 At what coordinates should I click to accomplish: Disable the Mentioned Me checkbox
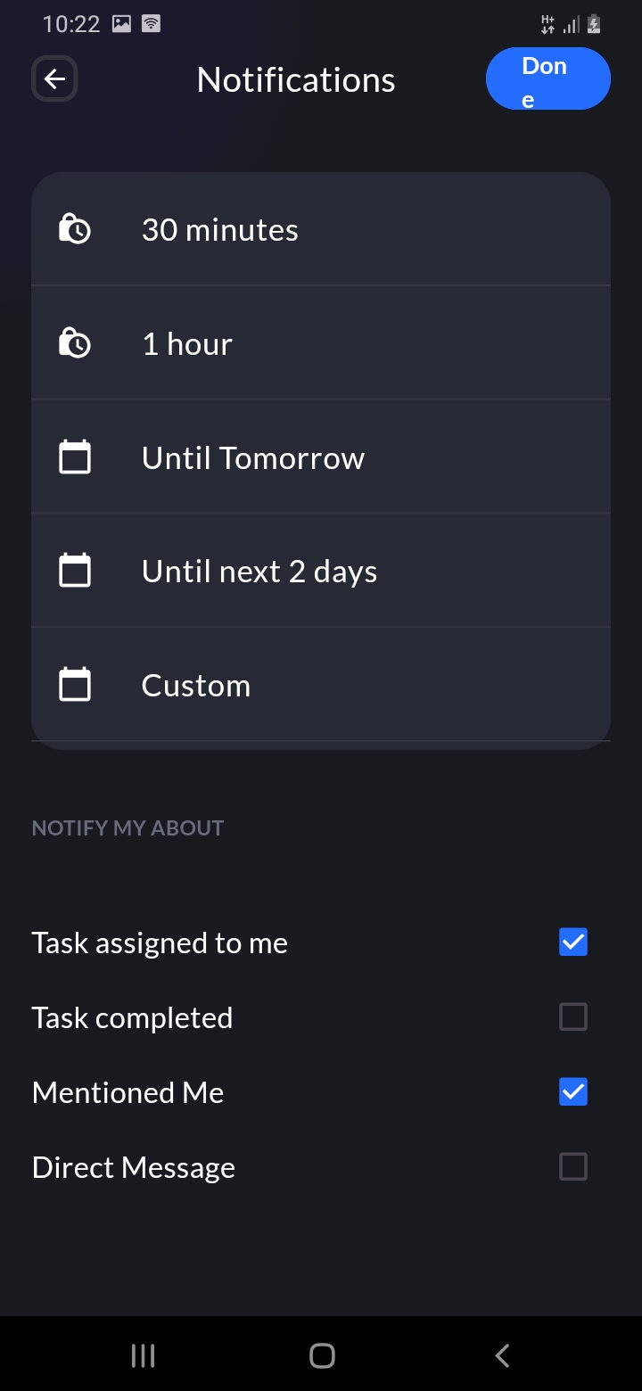pos(572,1092)
